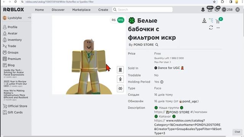Screen dimensions: 244x137
Task: Toggle browser side panel icon
Action: point(231,2)
